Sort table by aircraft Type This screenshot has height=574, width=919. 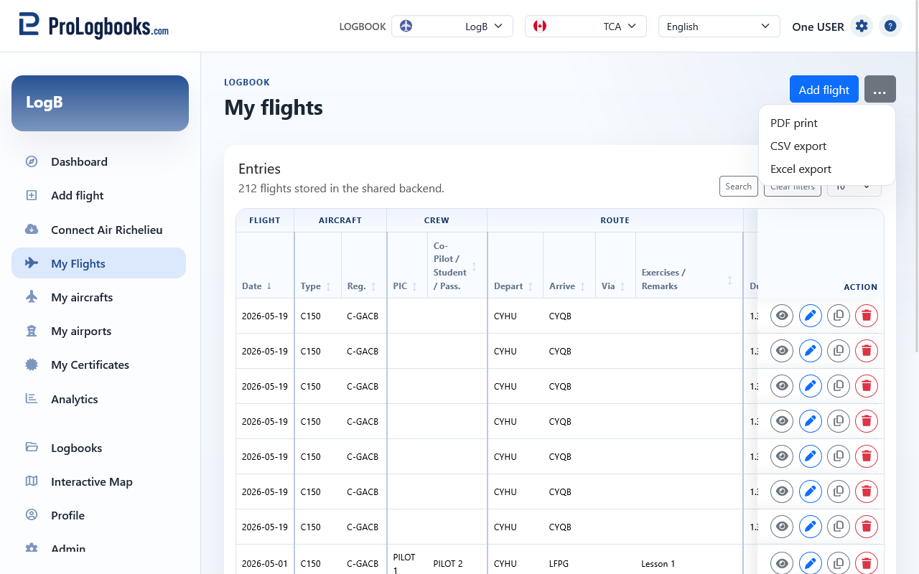[328, 286]
